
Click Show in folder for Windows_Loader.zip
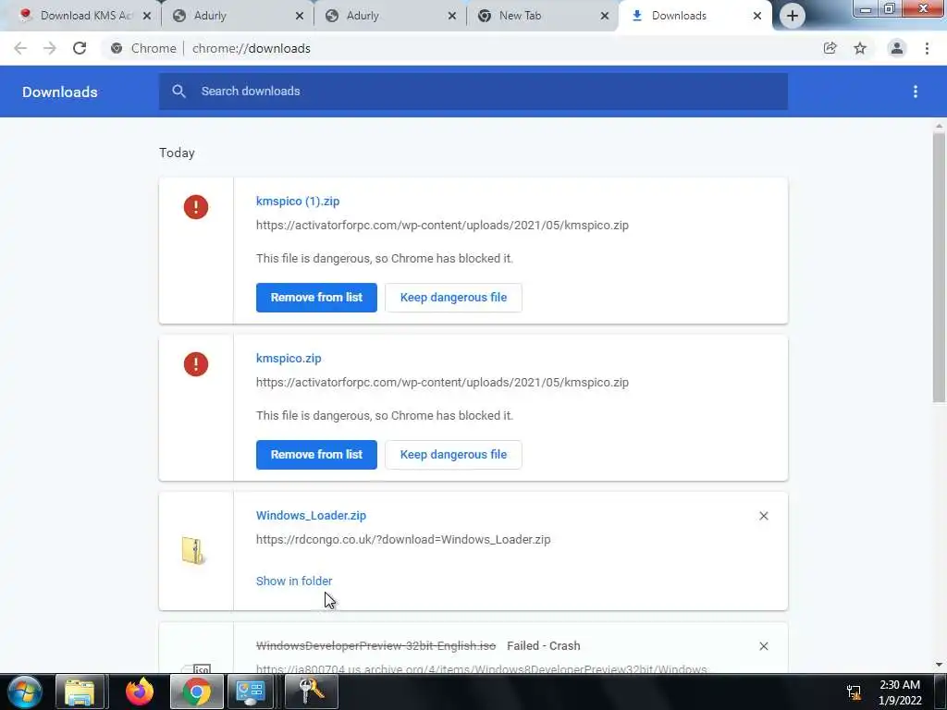pos(294,581)
